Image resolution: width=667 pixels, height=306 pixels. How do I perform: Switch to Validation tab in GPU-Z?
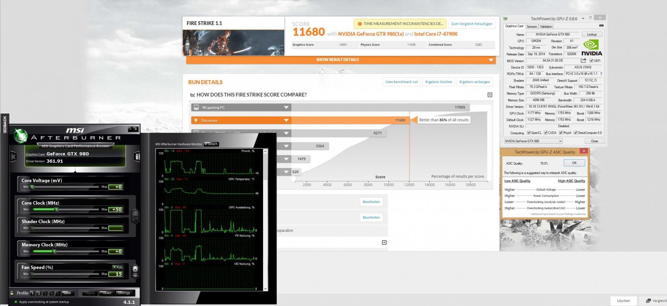(x=546, y=26)
